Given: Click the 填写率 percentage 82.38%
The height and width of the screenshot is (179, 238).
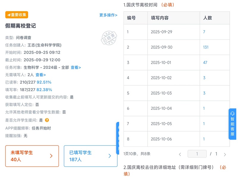Looking at the screenshot, I should click(x=44, y=89).
